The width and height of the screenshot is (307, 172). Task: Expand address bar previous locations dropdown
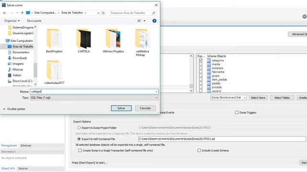98,13
